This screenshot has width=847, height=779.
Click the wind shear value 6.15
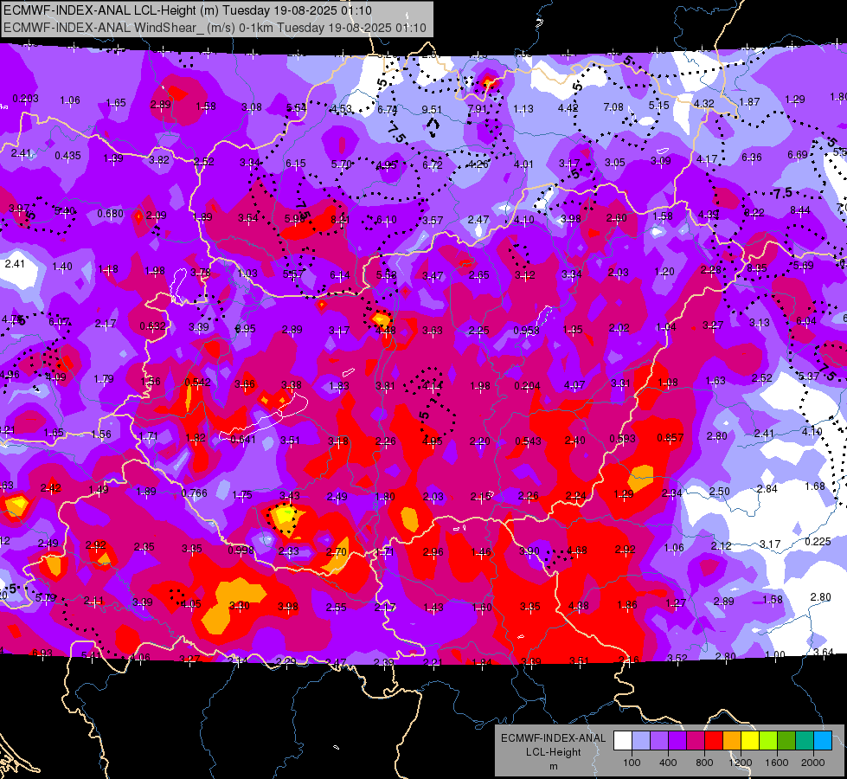(x=296, y=164)
